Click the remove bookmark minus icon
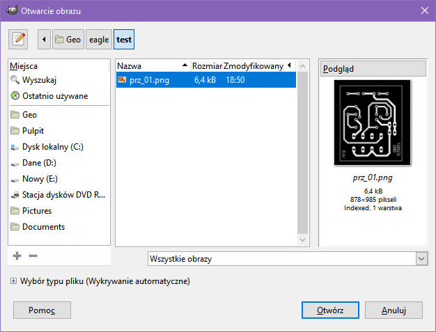This screenshot has width=436, height=332. (x=33, y=255)
